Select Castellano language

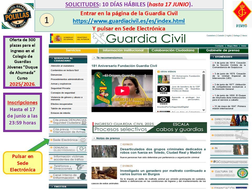211,35
